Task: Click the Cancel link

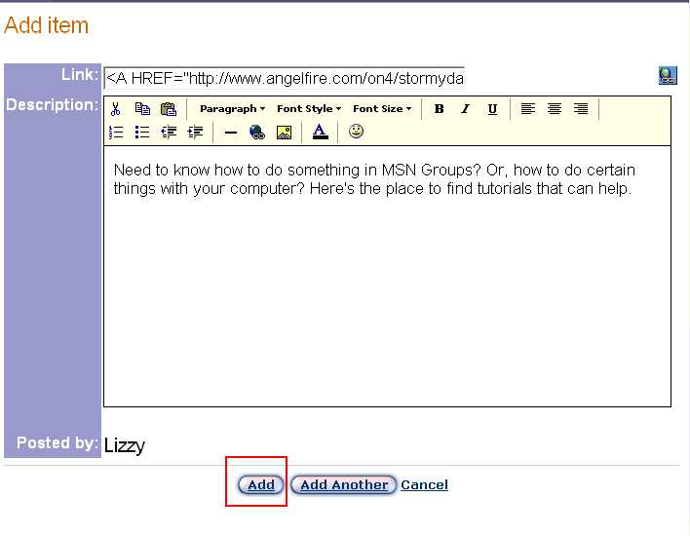Action: click(424, 485)
